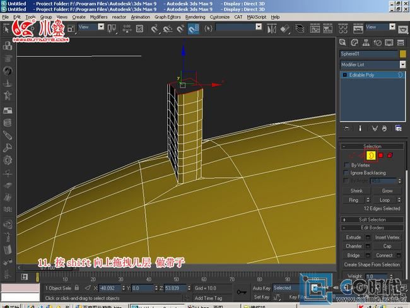The height and width of the screenshot is (308, 410).
Task: Open the Layer Manager icon
Action: [x=300, y=28]
